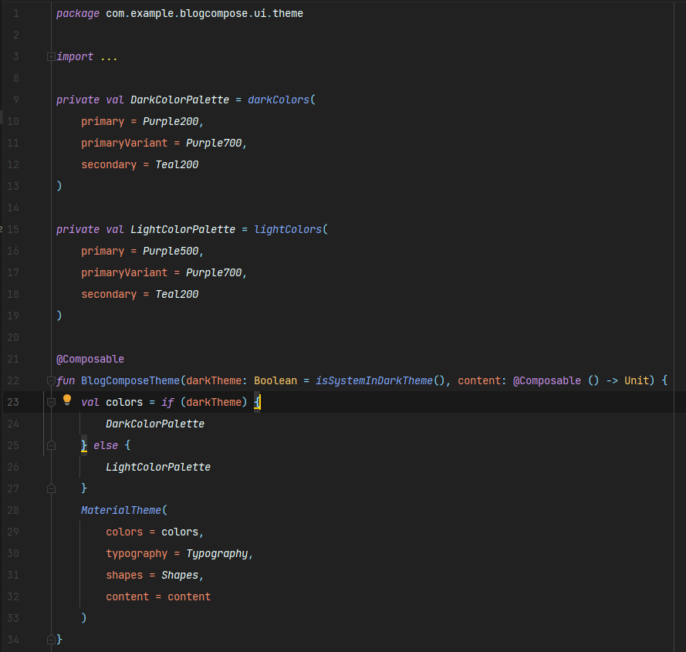The height and width of the screenshot is (652, 686).
Task: Click MaterialTheme call on line 28
Action: pyautogui.click(x=121, y=510)
